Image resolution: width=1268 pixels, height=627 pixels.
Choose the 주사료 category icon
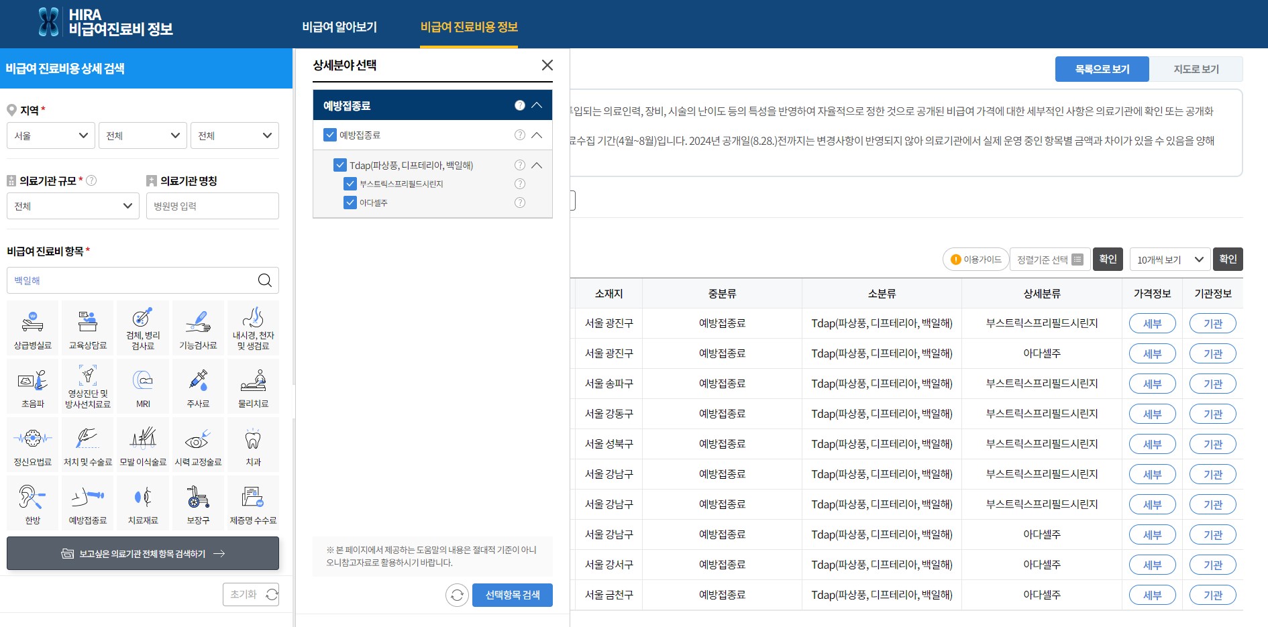[198, 386]
